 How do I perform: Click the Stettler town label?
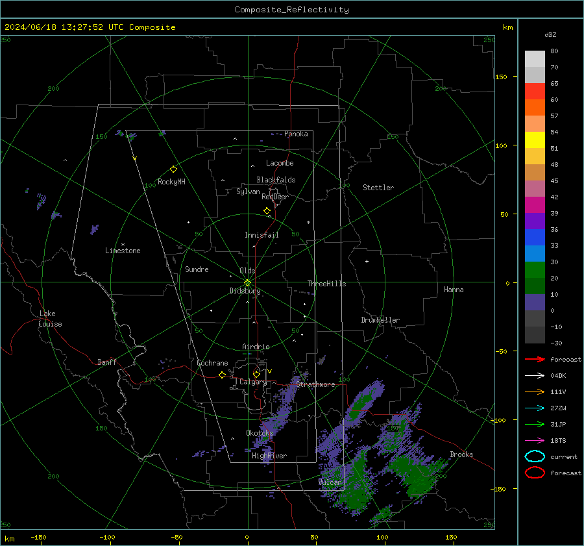[378, 188]
